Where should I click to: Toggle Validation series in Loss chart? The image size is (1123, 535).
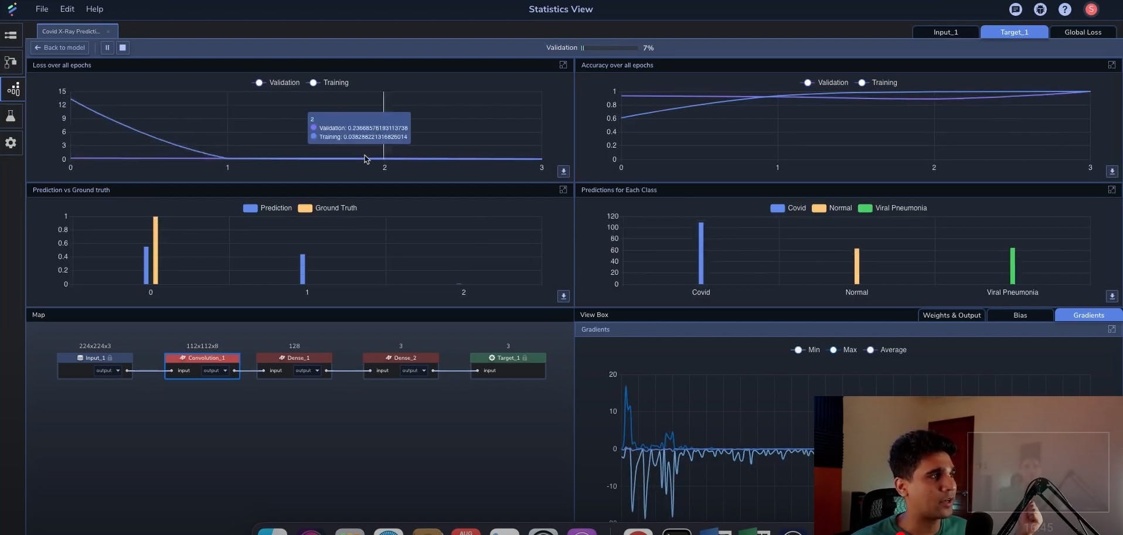click(x=259, y=83)
